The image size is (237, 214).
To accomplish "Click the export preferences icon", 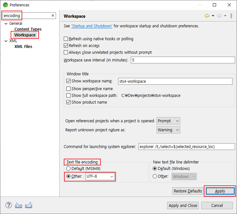I will tap(29, 205).
